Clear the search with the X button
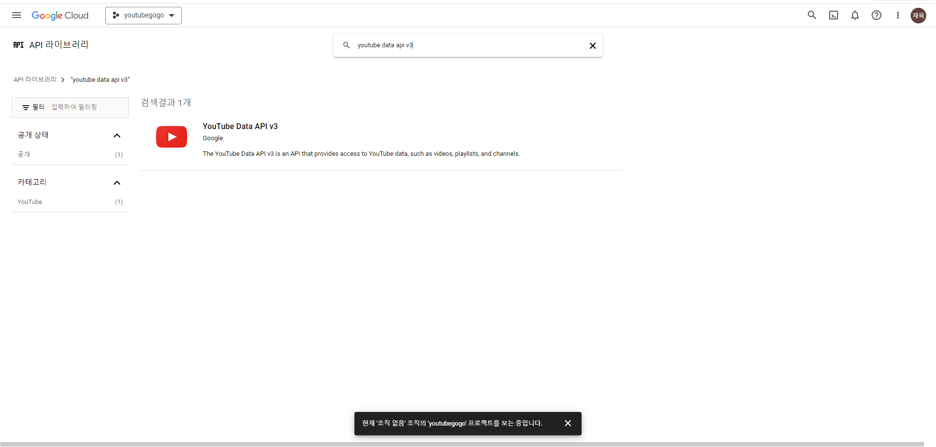 [593, 45]
